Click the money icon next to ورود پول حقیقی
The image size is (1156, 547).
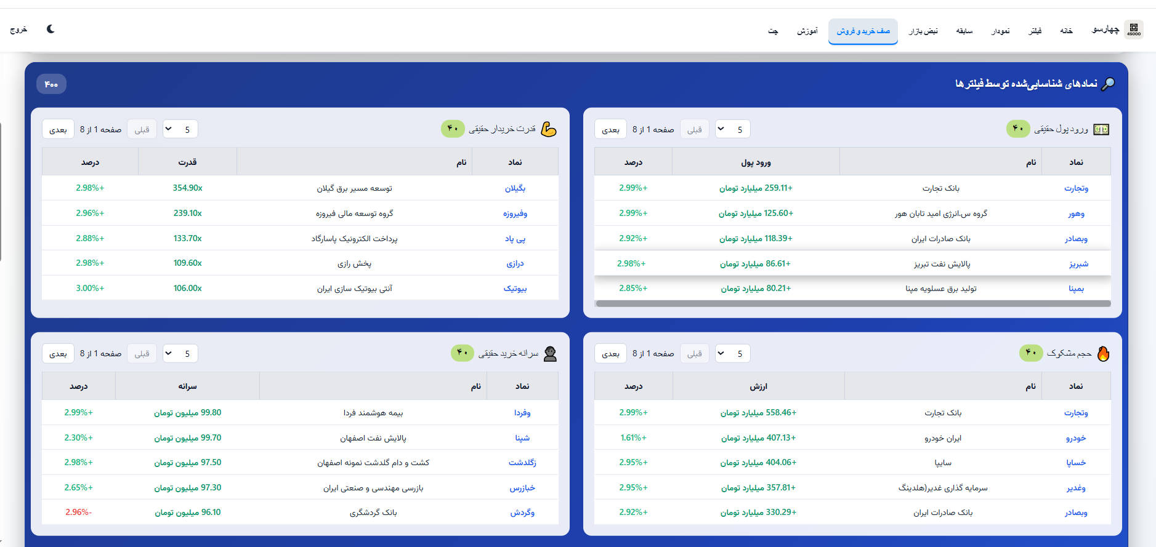pos(1101,129)
